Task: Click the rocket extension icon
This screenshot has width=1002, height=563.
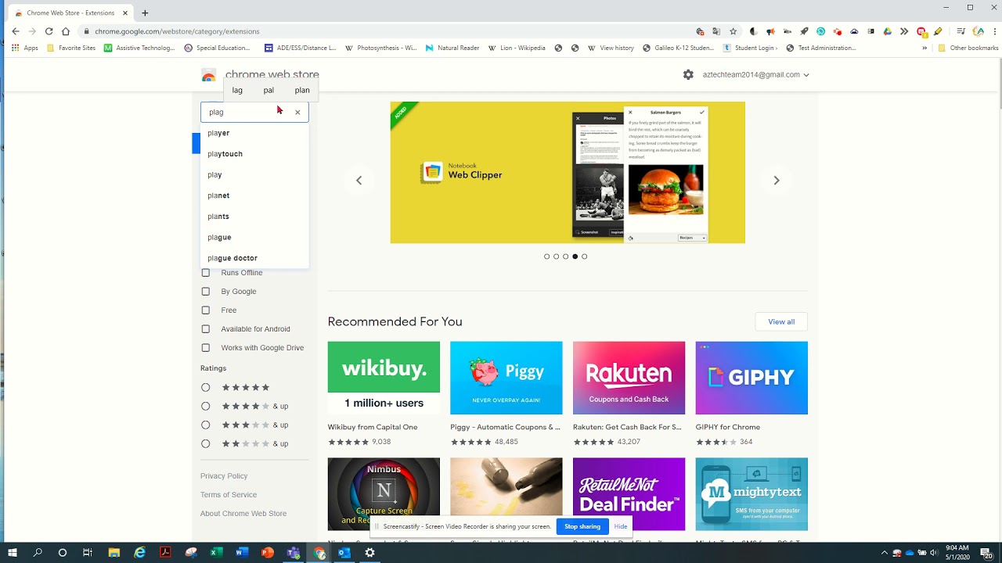Action: click(x=804, y=31)
